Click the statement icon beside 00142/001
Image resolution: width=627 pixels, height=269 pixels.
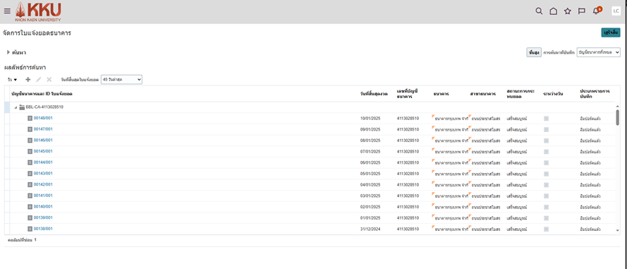tap(30, 184)
